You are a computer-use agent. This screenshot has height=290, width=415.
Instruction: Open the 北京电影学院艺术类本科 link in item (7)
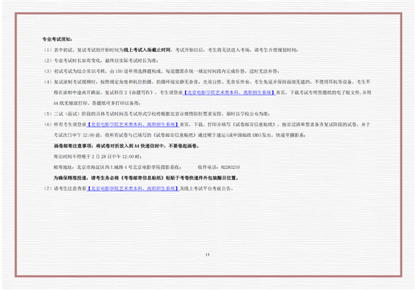tap(133, 188)
